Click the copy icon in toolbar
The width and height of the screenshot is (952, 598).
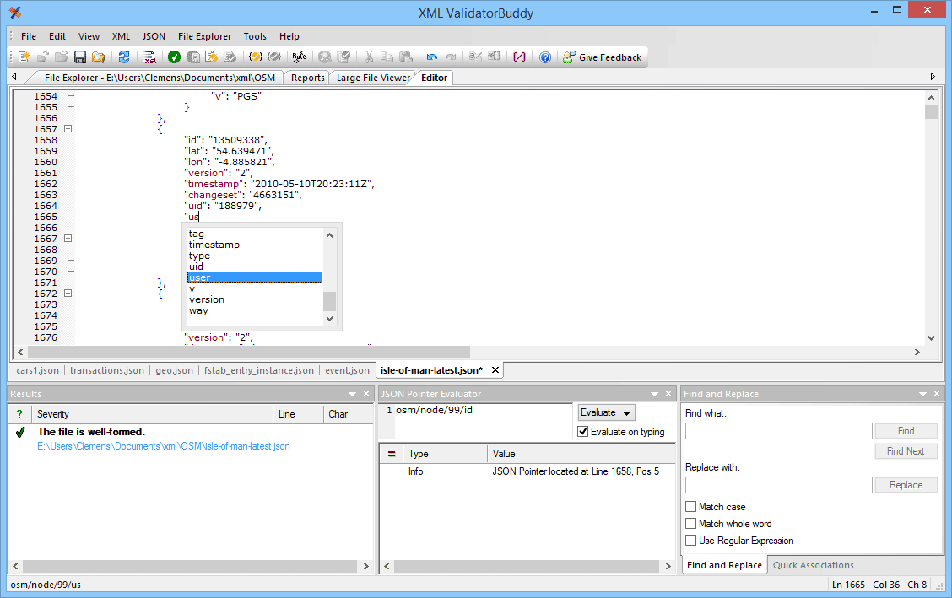[x=387, y=57]
